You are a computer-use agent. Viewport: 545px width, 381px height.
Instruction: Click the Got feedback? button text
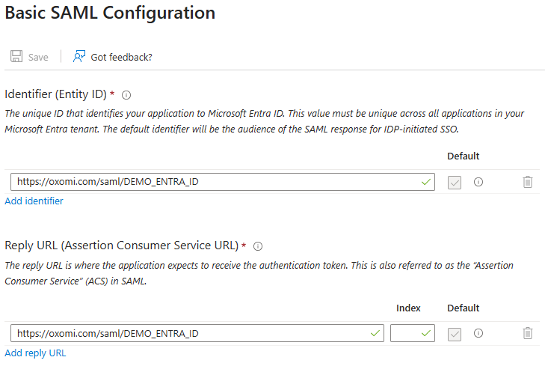[121, 58]
